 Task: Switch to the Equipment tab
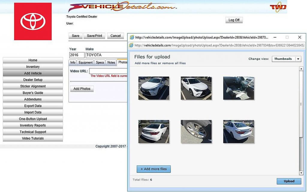click(85, 62)
